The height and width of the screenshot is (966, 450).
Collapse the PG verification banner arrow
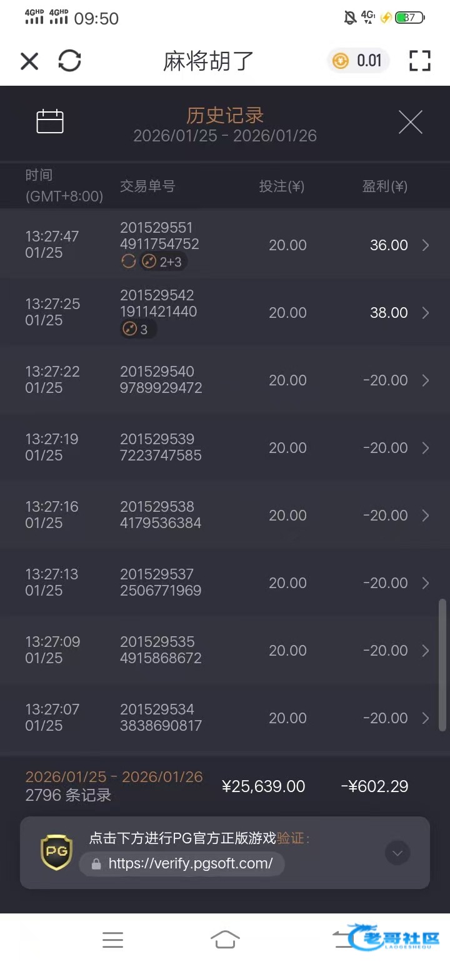[x=397, y=852]
